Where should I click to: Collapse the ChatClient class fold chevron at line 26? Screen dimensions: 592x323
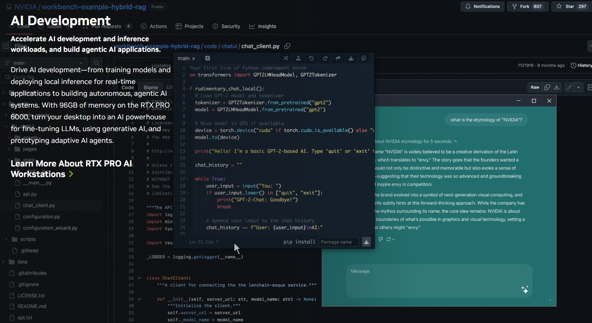click(139, 278)
